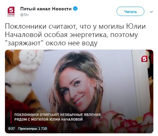Click the Просмотры: 1 710 view counter
The width and height of the screenshot is (158, 136).
33,129
